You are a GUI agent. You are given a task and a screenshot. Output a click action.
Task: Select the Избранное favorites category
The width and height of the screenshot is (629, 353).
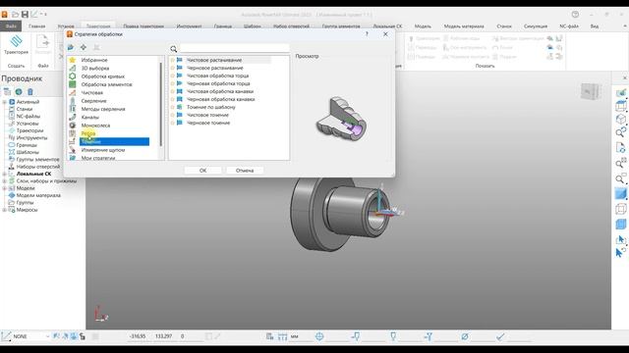[94, 60]
